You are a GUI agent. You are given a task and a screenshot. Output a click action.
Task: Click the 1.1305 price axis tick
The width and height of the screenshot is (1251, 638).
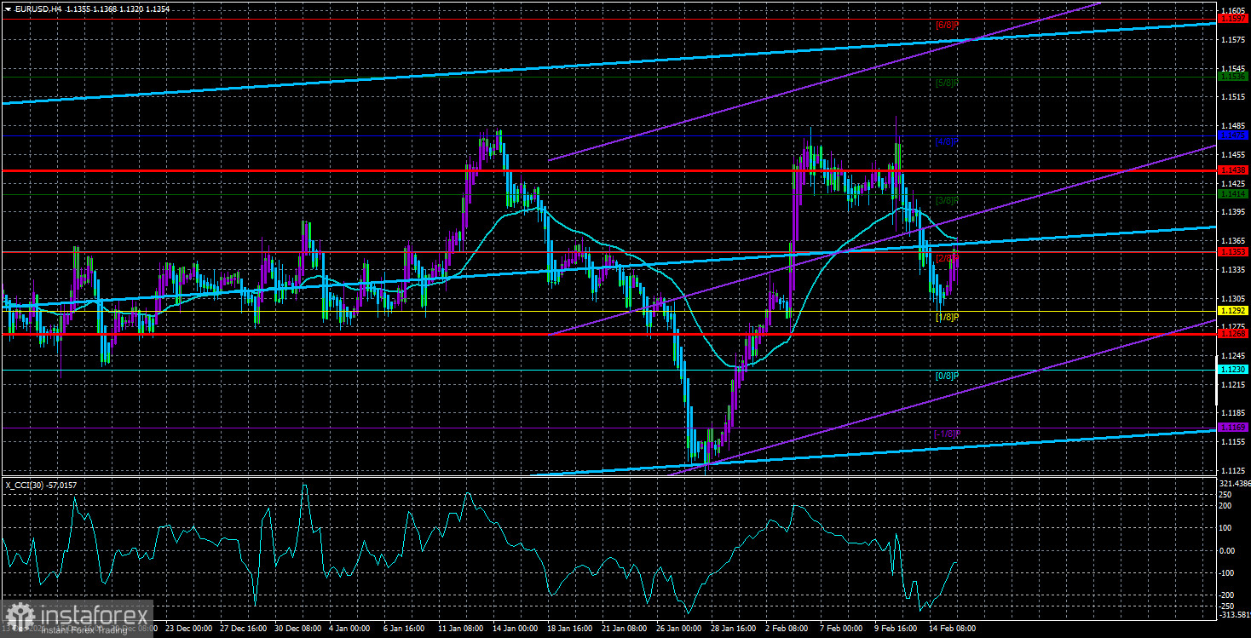coord(1231,298)
